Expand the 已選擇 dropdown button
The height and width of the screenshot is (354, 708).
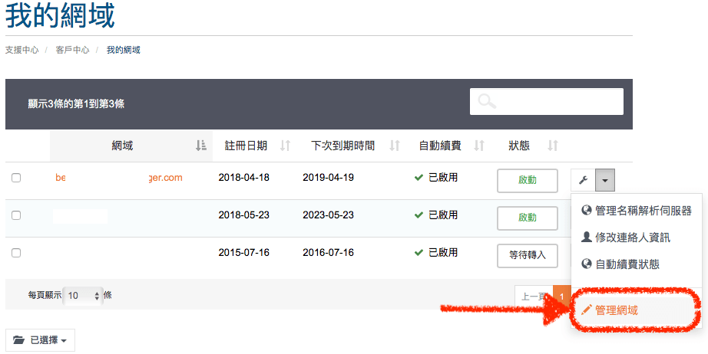point(40,339)
